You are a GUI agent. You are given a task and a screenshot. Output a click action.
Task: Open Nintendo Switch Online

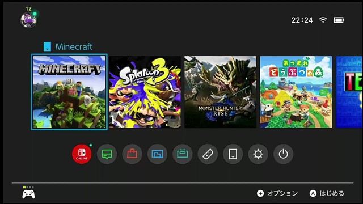[x=82, y=154]
